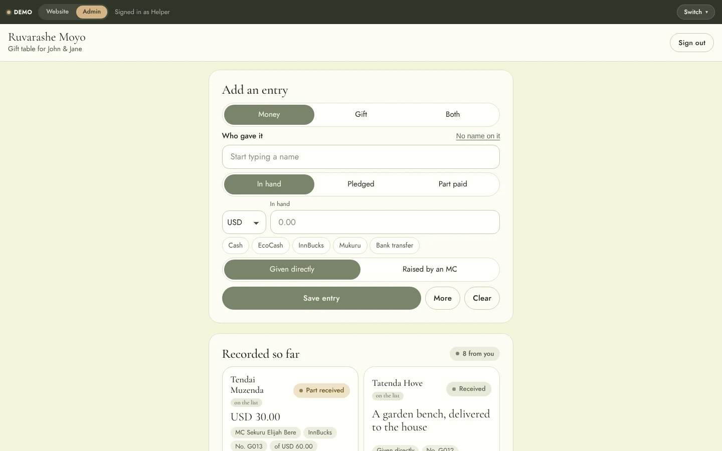Select the Part paid status

(453, 184)
